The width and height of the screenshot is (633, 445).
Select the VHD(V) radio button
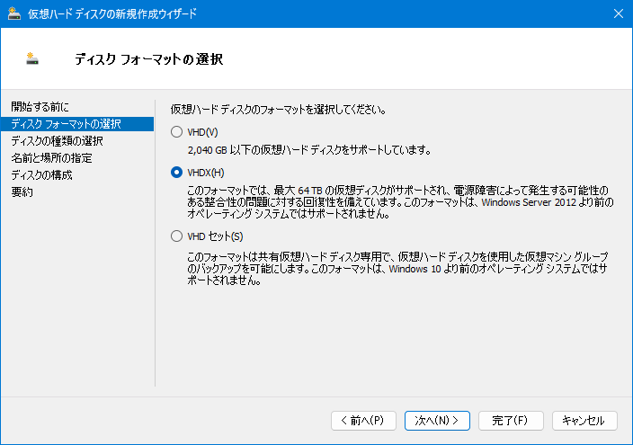click(x=176, y=132)
